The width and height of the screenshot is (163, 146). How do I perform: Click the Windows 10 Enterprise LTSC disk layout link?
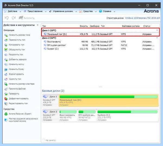pos(142,18)
